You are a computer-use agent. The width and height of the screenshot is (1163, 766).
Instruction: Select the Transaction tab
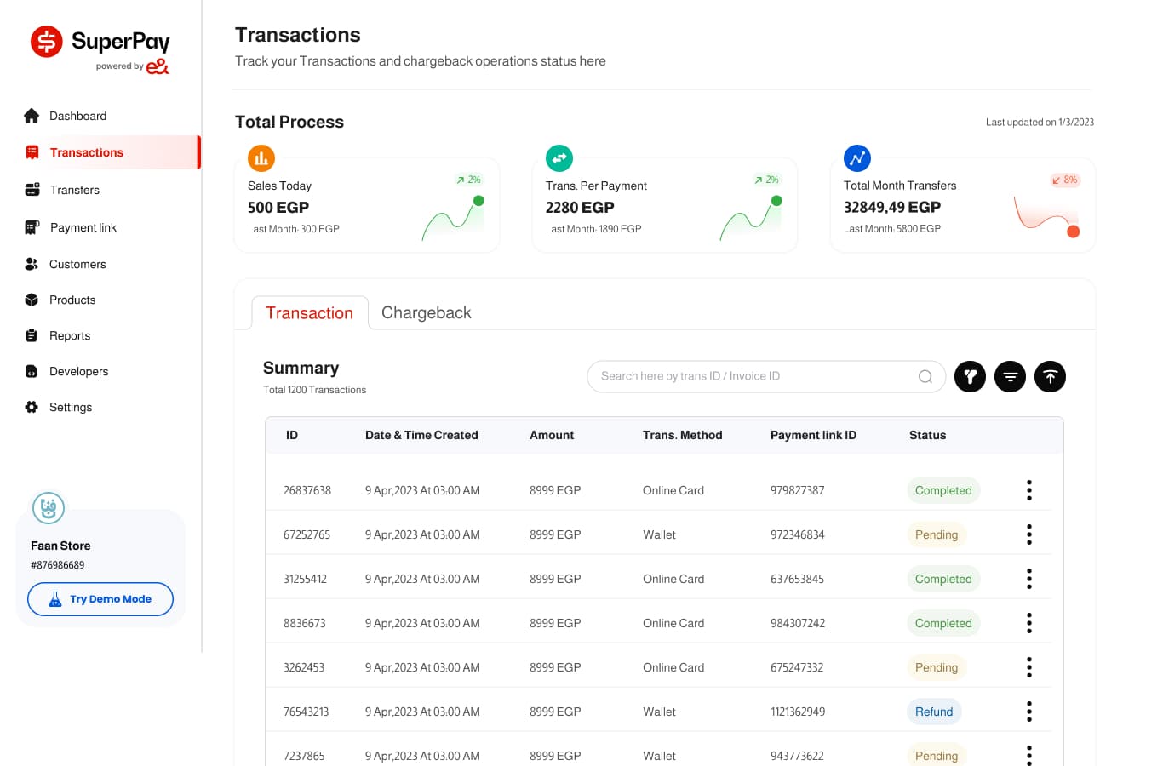pyautogui.click(x=310, y=312)
